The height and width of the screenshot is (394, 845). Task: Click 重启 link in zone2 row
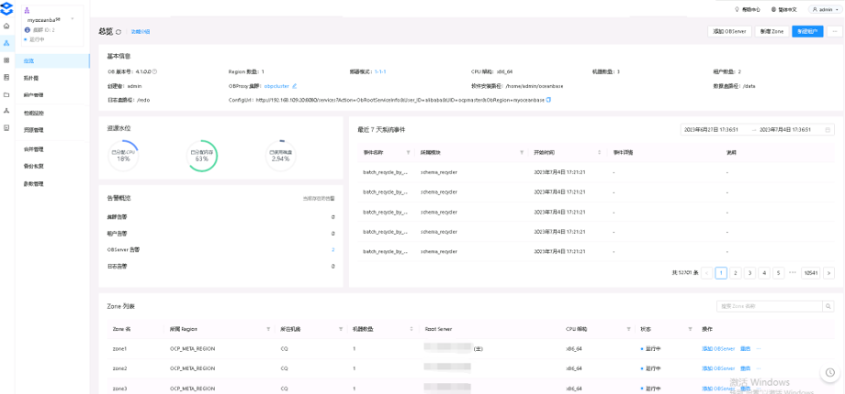click(x=745, y=368)
